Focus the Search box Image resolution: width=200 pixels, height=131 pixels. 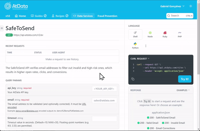click(x=179, y=16)
